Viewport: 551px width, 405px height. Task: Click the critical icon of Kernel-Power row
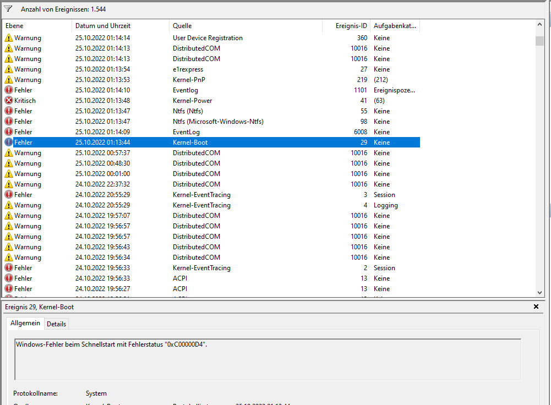point(9,101)
